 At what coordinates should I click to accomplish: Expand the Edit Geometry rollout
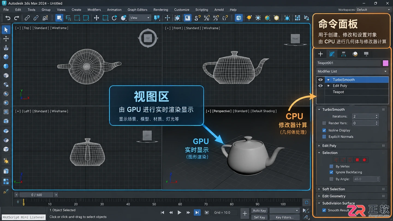(x=352, y=196)
